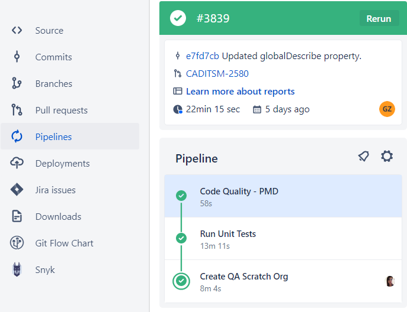Click the 13m 11s step duration
Screen dimensions: 407x312
214,246
